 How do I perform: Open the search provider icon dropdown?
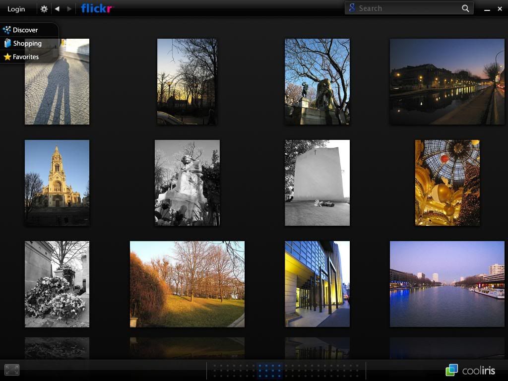pos(352,8)
